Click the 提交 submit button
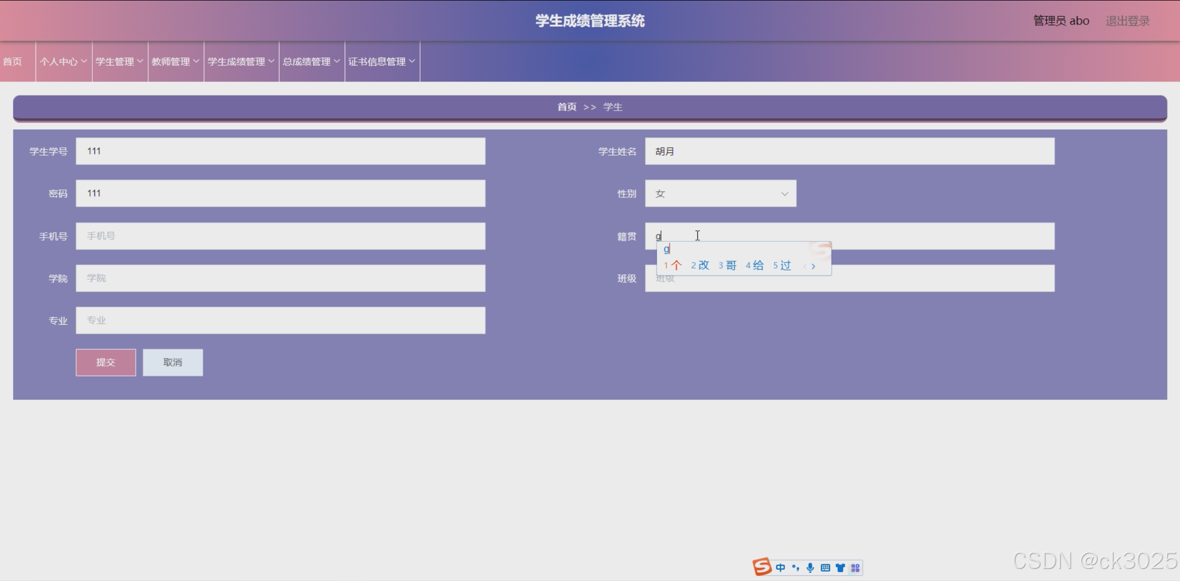The width and height of the screenshot is (1180, 581). pos(106,362)
